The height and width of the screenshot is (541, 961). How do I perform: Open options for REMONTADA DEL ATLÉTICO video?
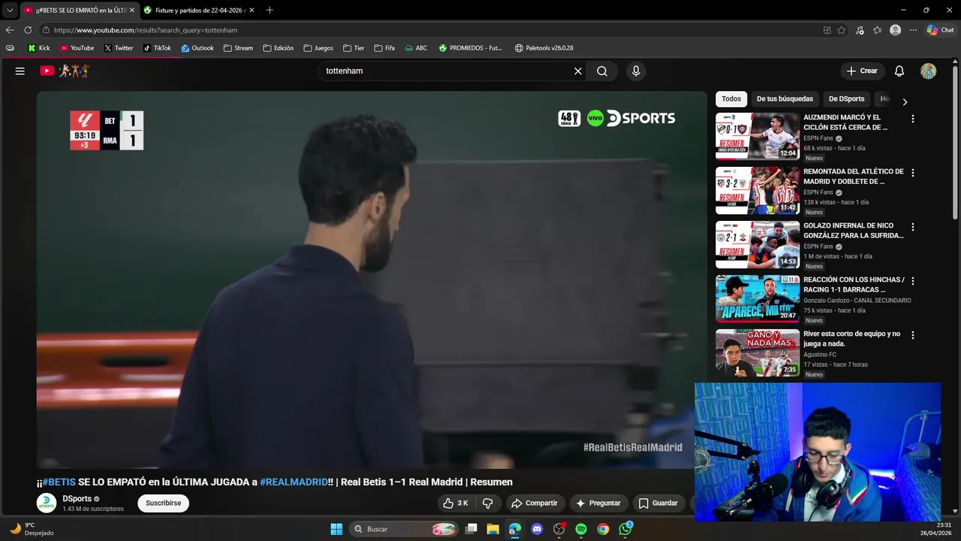coord(913,173)
